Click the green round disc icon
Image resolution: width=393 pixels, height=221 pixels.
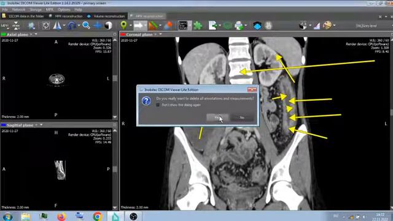click(x=228, y=26)
